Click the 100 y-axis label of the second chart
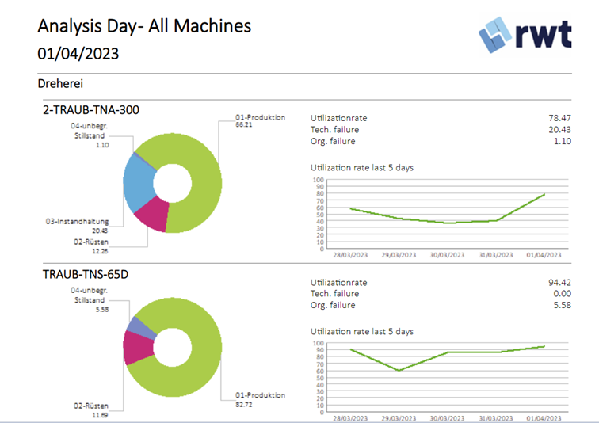This screenshot has height=423, width=599. tap(319, 343)
